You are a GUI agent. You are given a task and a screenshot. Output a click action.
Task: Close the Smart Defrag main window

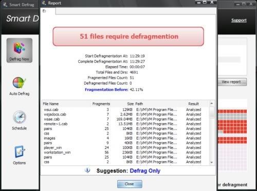tap(251, 4)
